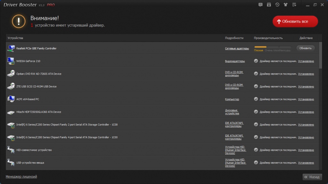Click the Realtek performance rating bar
Screen dimensions: 328x184
tap(272, 47)
